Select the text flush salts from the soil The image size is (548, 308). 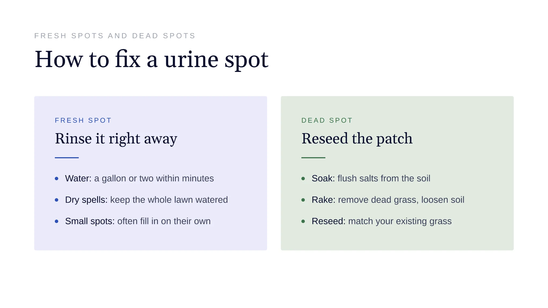pyautogui.click(x=384, y=178)
